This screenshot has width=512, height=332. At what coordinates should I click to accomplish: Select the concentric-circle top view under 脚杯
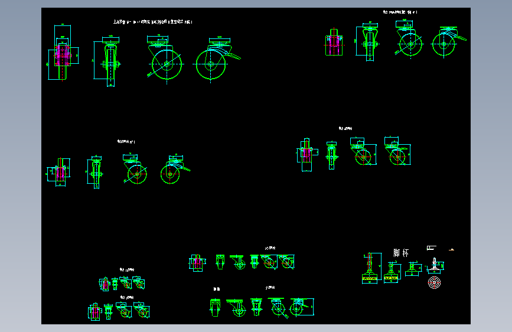click(434, 282)
